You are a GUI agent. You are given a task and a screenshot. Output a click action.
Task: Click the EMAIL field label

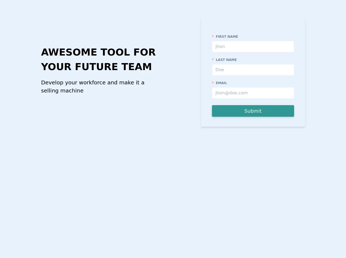[x=221, y=83]
